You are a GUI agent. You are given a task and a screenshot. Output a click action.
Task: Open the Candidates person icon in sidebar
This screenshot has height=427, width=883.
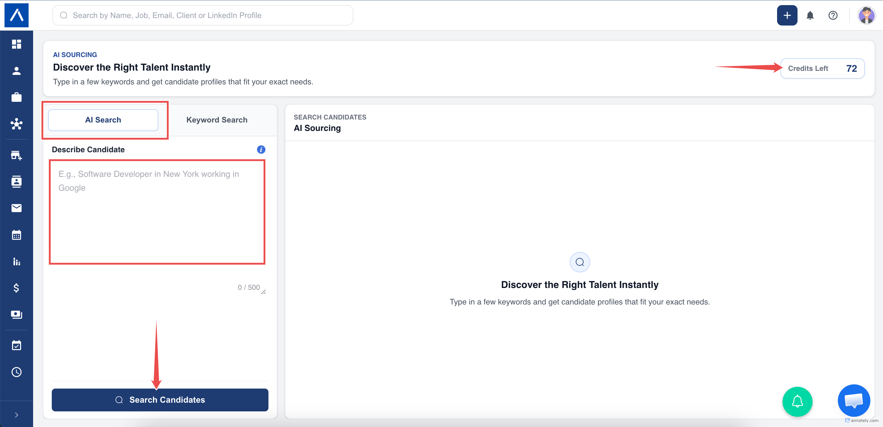click(x=17, y=71)
